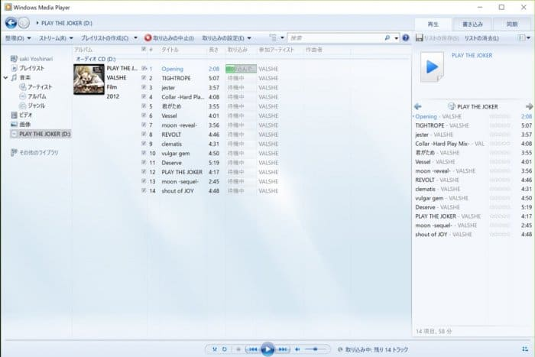Open arrow next to プレイリストの作成
535x357 pixels.
click(x=136, y=38)
